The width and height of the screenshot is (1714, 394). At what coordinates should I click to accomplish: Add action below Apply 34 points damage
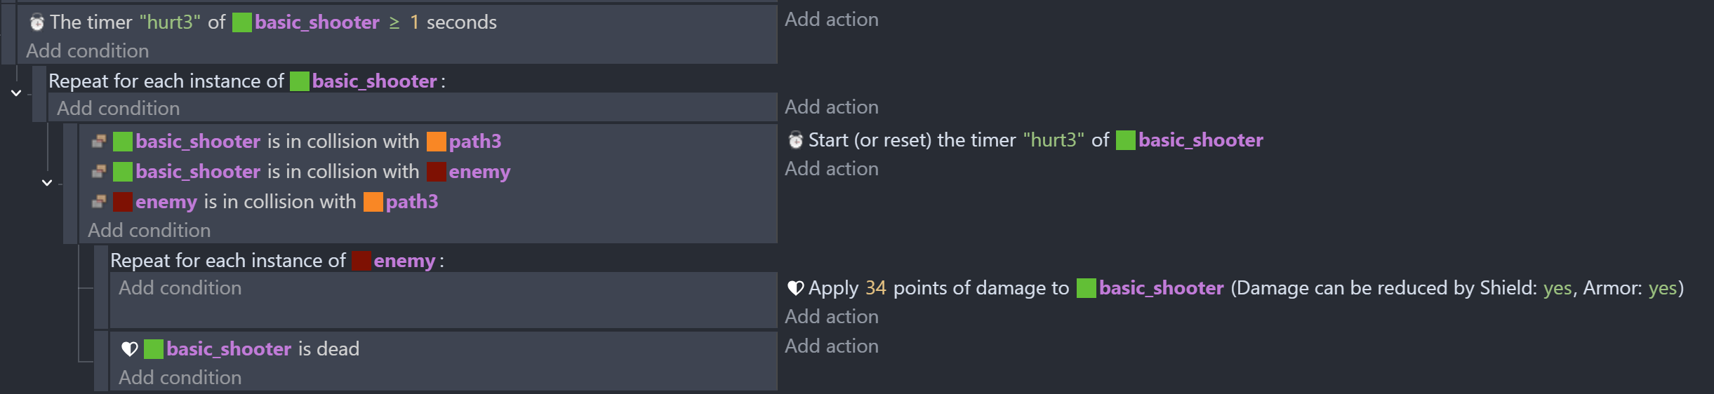pos(832,317)
